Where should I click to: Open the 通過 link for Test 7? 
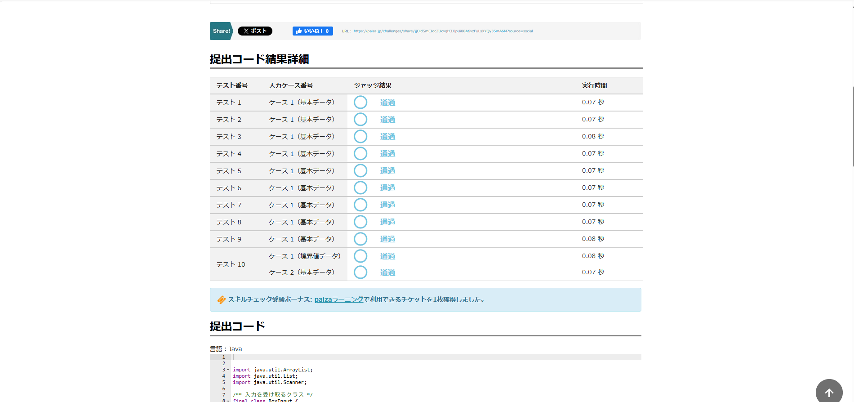coord(387,205)
